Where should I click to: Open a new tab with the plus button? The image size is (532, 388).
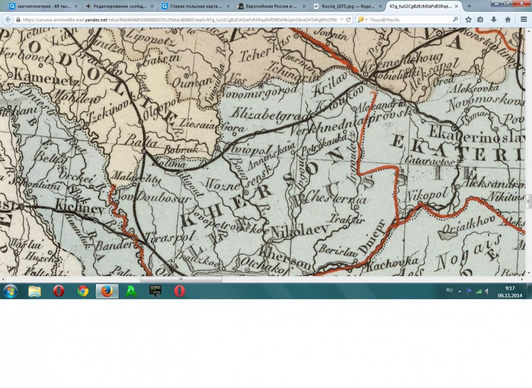(x=469, y=6)
